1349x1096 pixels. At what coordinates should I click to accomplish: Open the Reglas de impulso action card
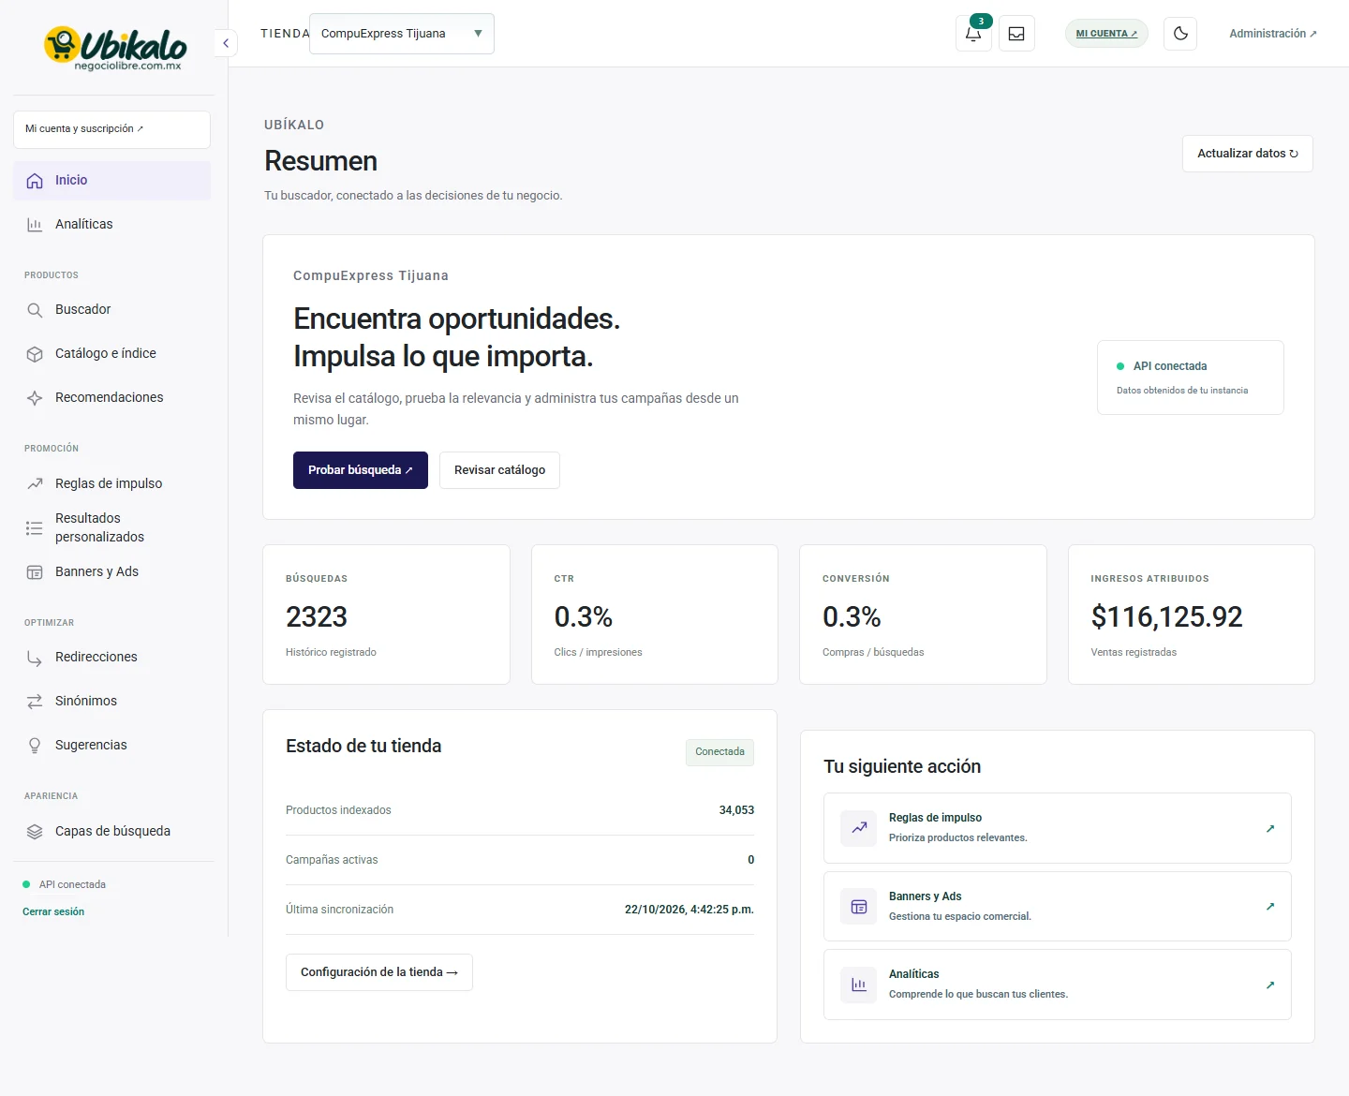coord(1058,828)
